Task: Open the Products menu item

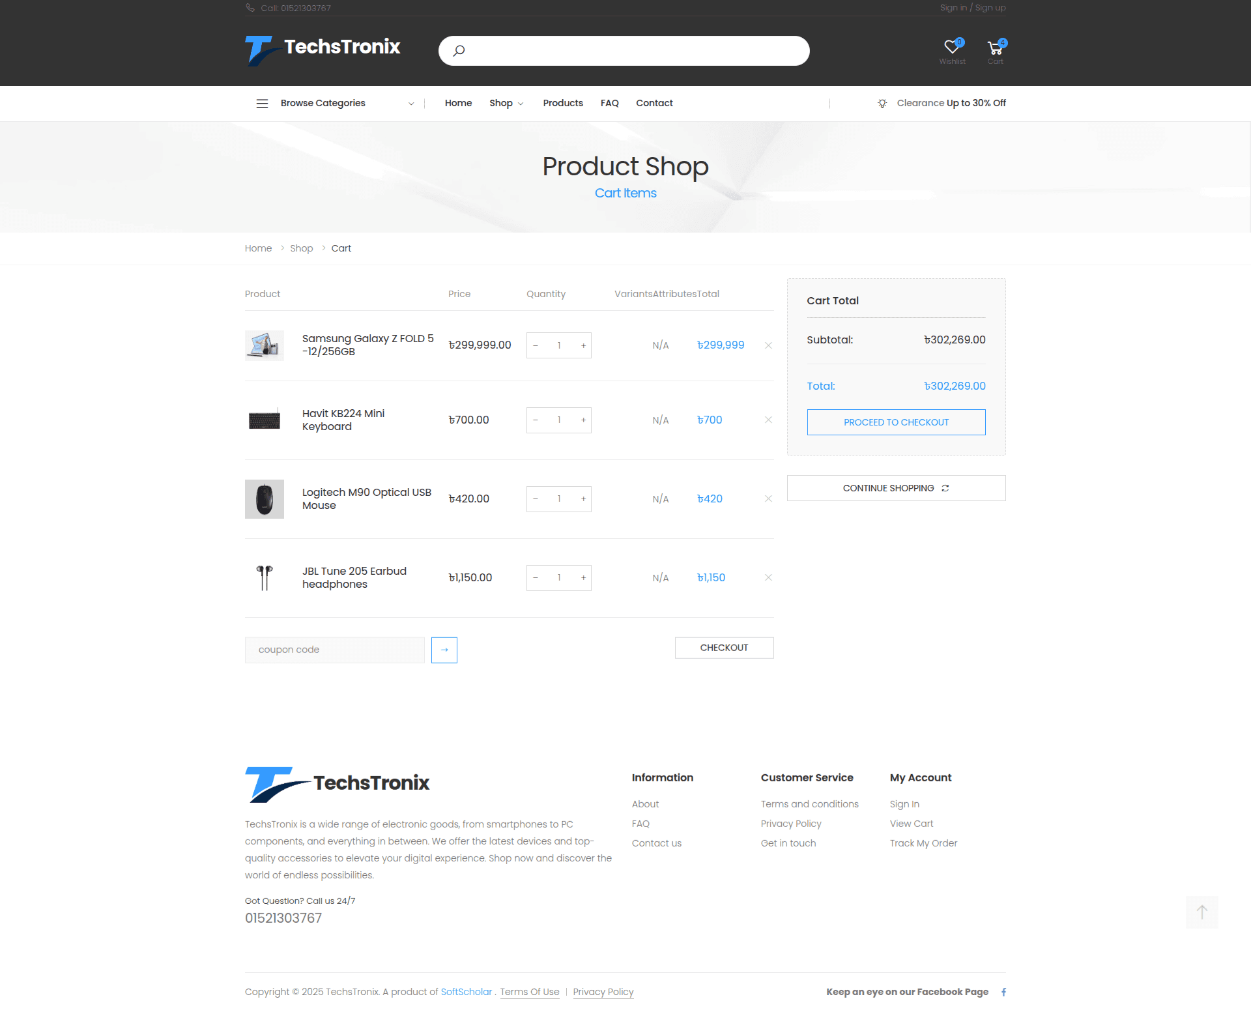Action: click(x=562, y=104)
